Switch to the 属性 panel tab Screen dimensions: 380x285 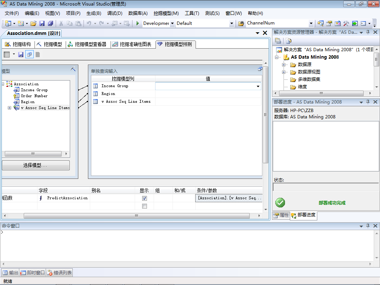(x=281, y=215)
